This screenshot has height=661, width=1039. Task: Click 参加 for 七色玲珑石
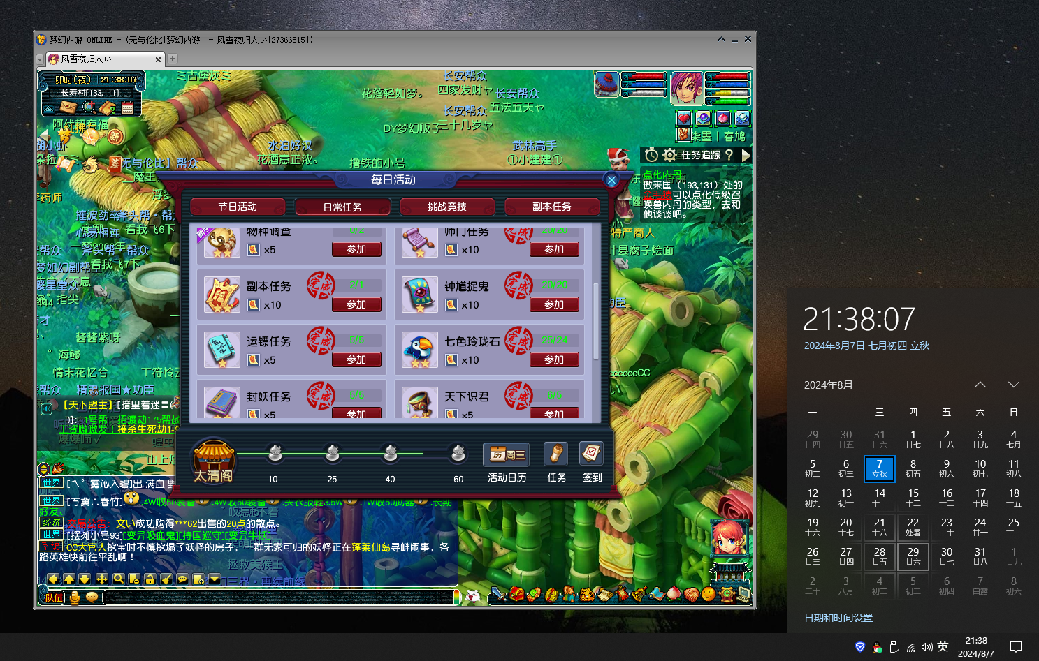tap(554, 359)
